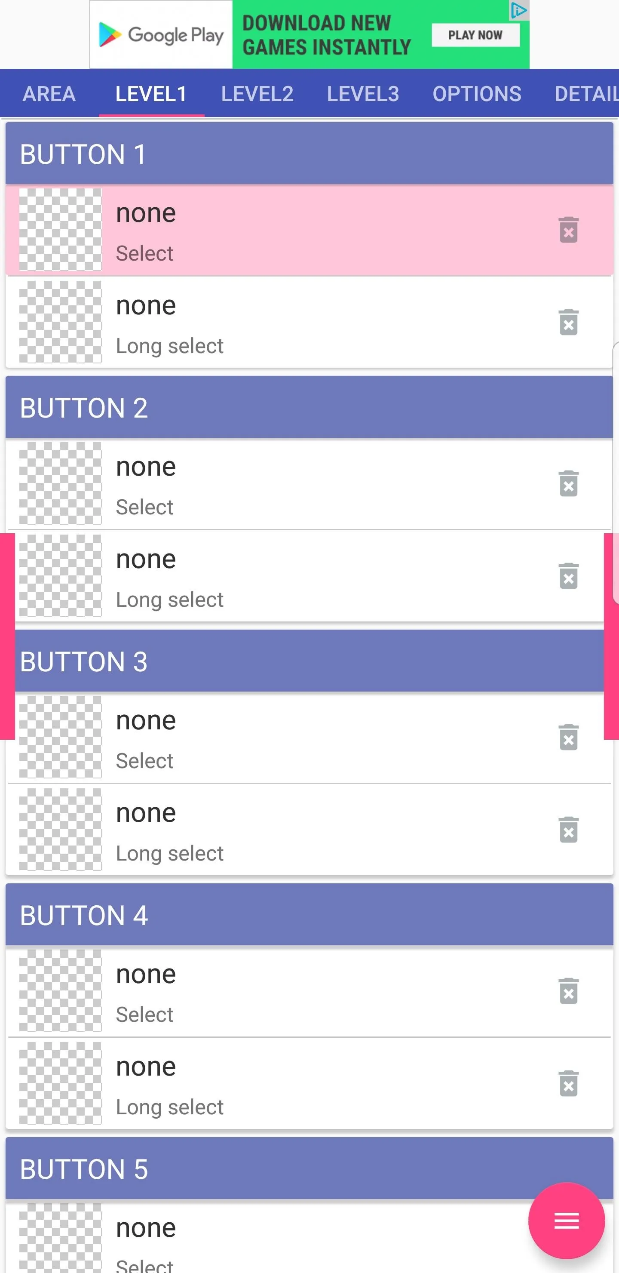
Task: Clear Button 3 Select action trash icon
Action: 568,737
